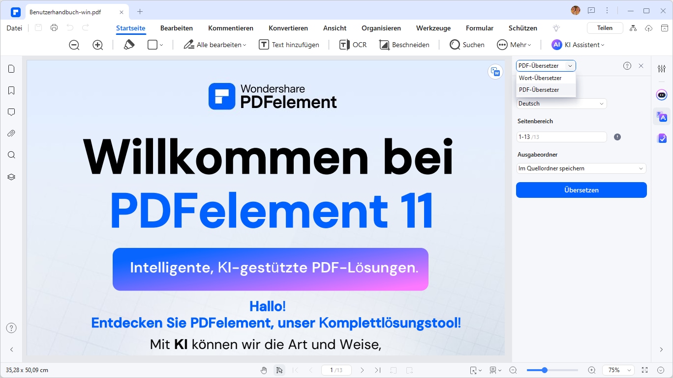
Task: Choose PDF-Übersetzer from dropdown list
Action: tap(546, 90)
